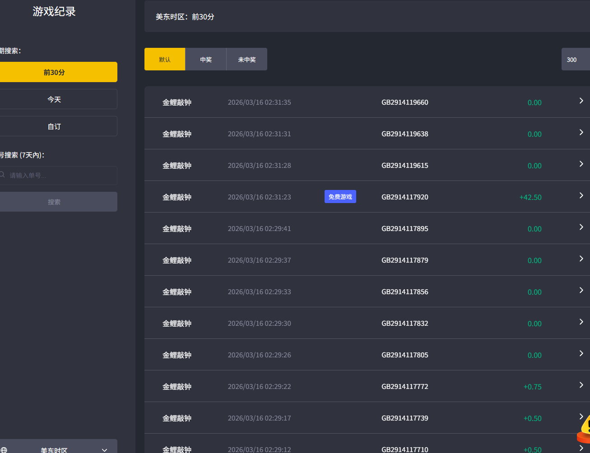This screenshot has height=453, width=590.
Task: Click the 免费游戏 badge on the record
Action: [340, 197]
